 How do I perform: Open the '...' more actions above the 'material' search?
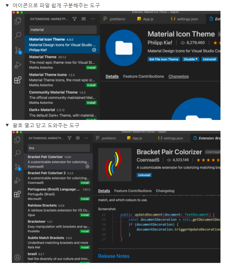[93, 19]
